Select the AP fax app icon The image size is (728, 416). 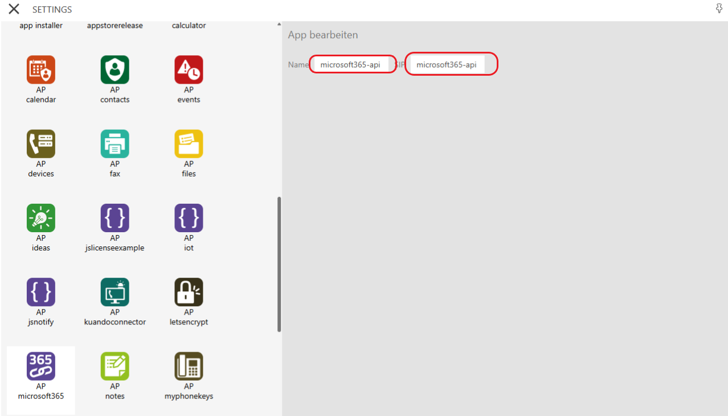click(x=115, y=144)
